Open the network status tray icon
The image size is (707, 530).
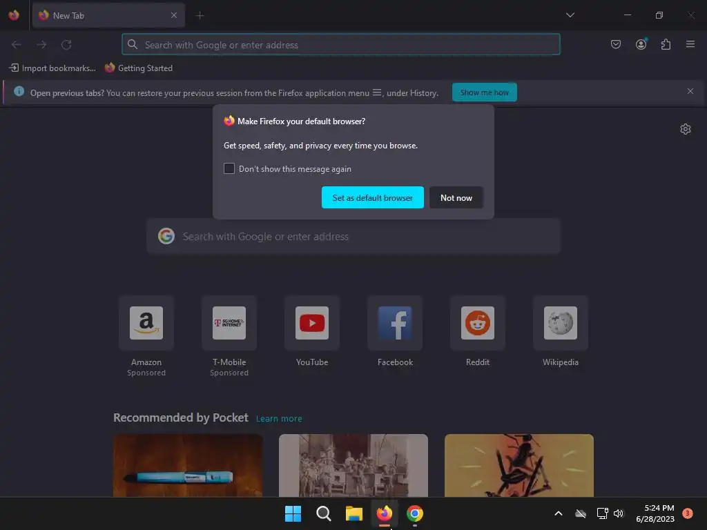pos(602,513)
